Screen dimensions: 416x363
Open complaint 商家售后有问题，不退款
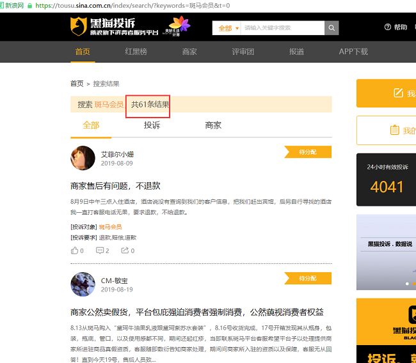[115, 186]
